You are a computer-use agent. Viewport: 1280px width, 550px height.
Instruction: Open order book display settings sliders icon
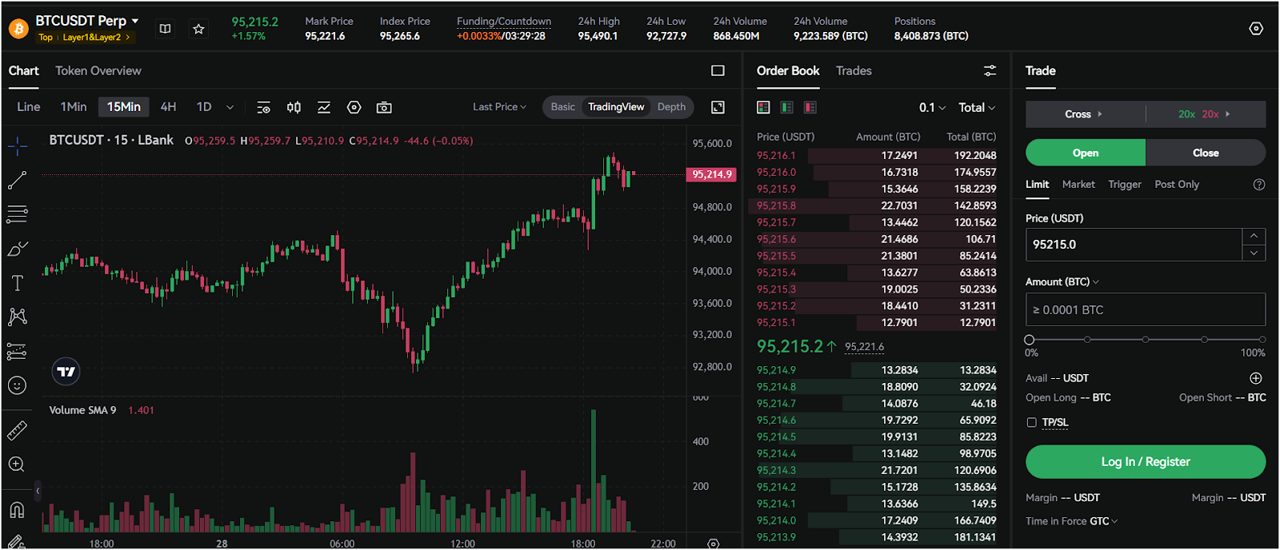(x=990, y=70)
